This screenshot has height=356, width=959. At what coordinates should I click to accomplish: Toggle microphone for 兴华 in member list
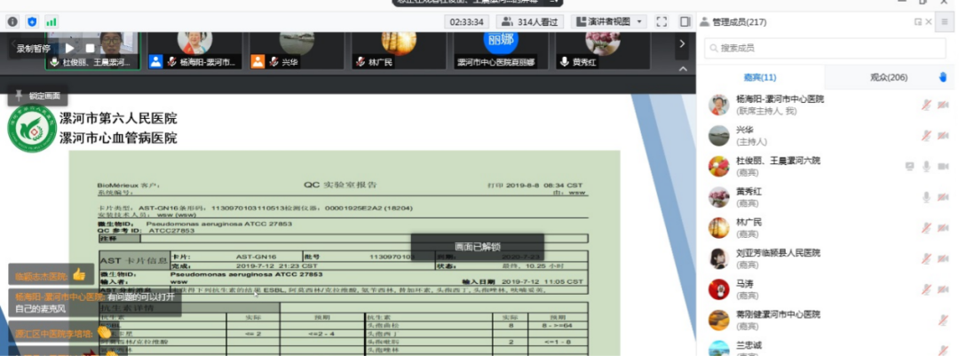click(x=926, y=135)
